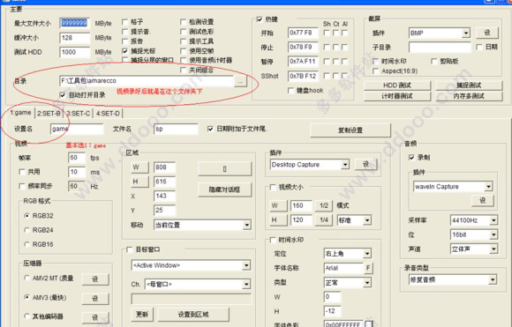Viewport: 512px width, 327px height.
Task: Switch to the 2:SET-B tab
Action: 49,114
